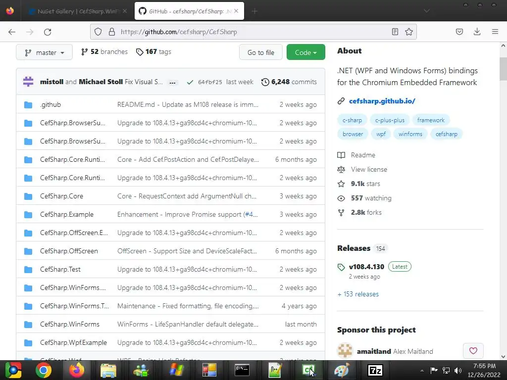Viewport: 507px width, 380px height.
Task: Click the padlock site info icon
Action: point(112,32)
